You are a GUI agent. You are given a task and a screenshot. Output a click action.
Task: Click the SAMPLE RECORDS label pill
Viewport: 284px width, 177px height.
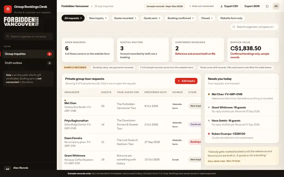point(75,67)
